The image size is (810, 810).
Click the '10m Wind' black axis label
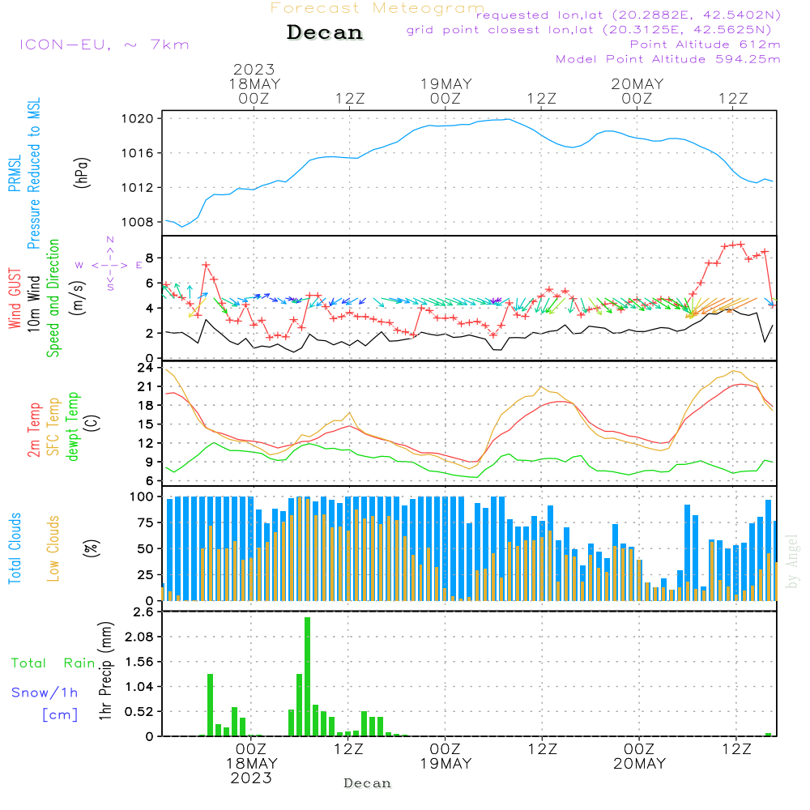coord(33,303)
